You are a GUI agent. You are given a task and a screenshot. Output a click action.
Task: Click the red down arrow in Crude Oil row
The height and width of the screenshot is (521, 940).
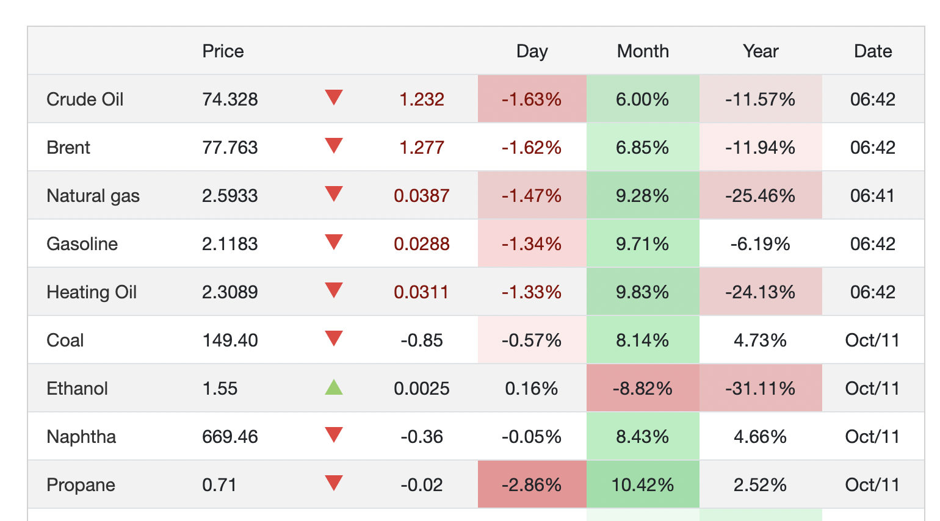tap(334, 98)
